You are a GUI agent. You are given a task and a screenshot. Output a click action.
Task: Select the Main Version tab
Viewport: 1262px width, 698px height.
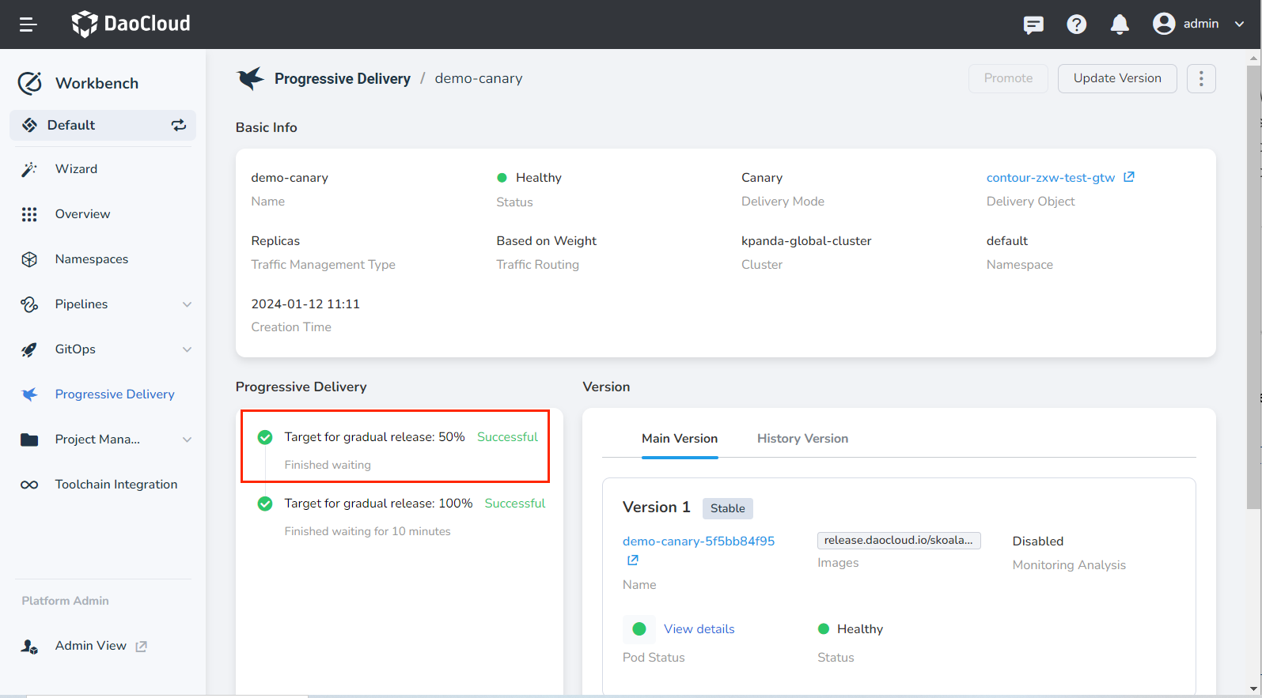pos(679,439)
